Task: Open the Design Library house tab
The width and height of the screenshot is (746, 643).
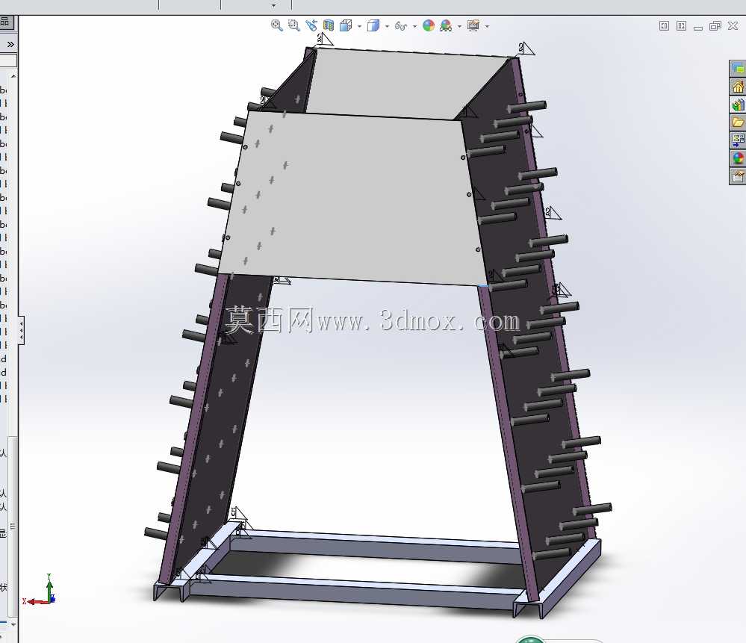Action: pos(738,87)
